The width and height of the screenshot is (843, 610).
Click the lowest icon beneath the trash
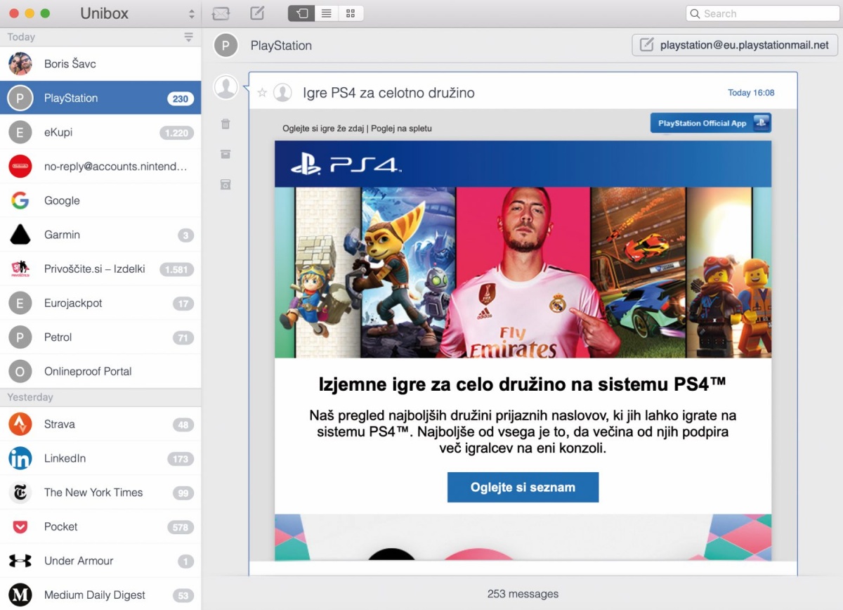pos(226,184)
